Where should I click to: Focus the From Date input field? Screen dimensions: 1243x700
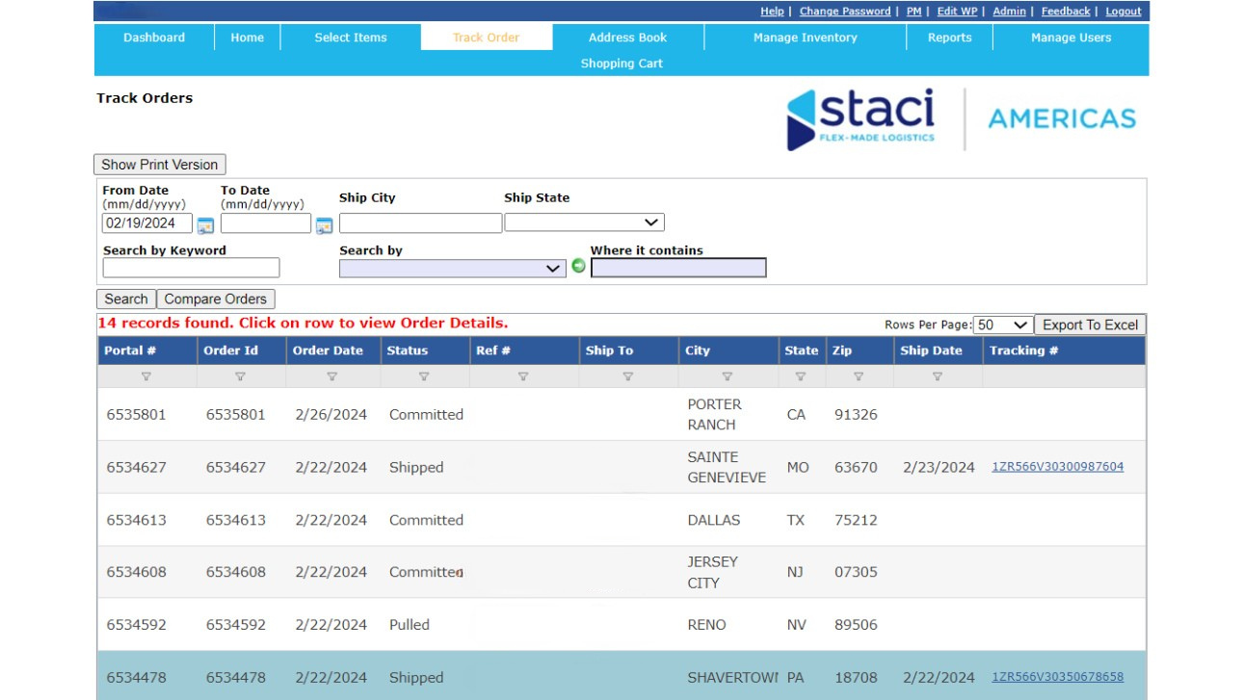[147, 223]
